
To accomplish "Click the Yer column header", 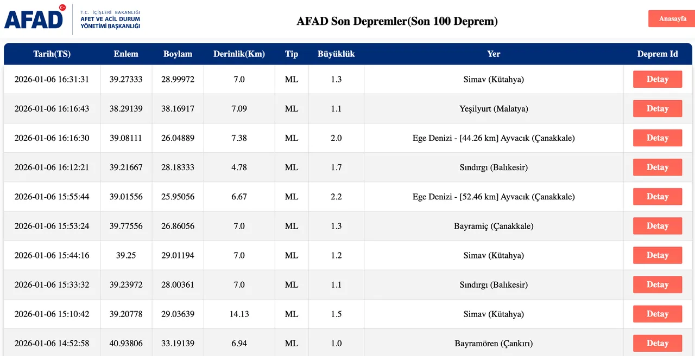I will [494, 54].
